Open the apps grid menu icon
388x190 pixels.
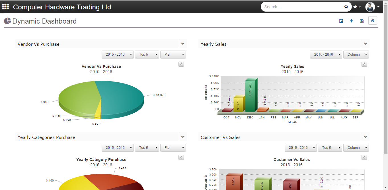pyautogui.click(x=5, y=7)
